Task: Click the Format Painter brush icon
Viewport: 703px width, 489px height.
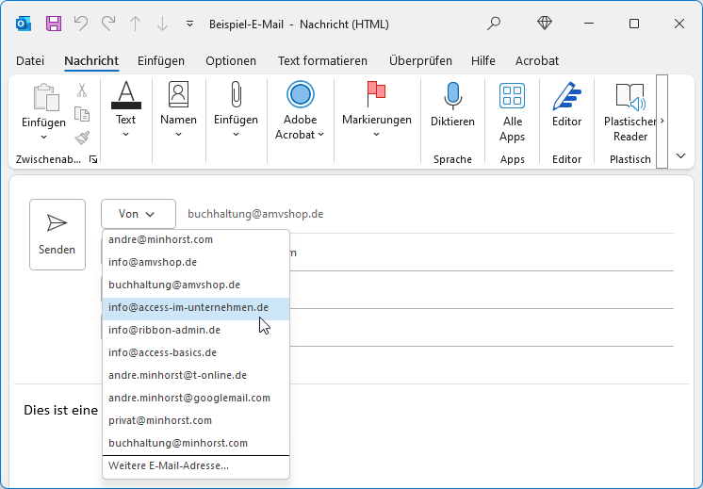Action: tap(82, 138)
